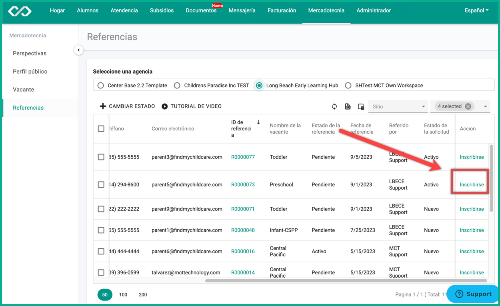Open reference R0000048
Viewport: 500px width, 306px height.
click(243, 230)
